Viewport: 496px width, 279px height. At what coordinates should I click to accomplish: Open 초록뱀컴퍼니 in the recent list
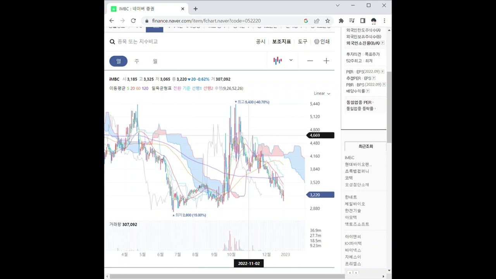click(357, 171)
